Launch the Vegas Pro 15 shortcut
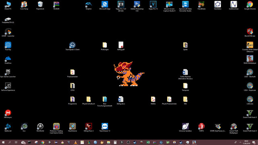Screen dimensions: 258x145 point(153,5)
